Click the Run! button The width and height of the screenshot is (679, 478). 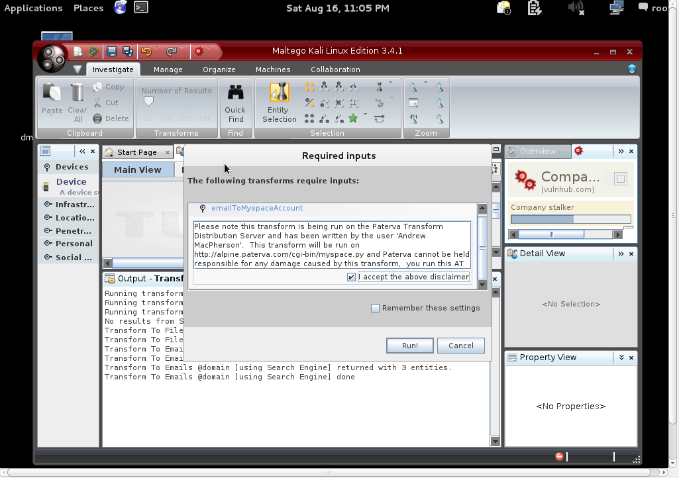[409, 346]
